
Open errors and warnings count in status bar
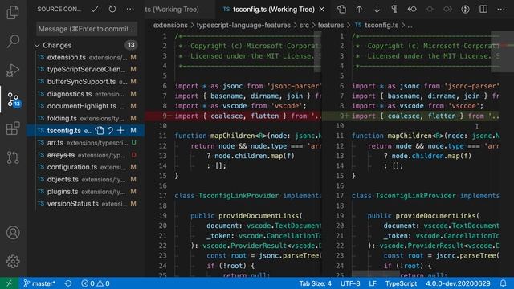click(96, 283)
